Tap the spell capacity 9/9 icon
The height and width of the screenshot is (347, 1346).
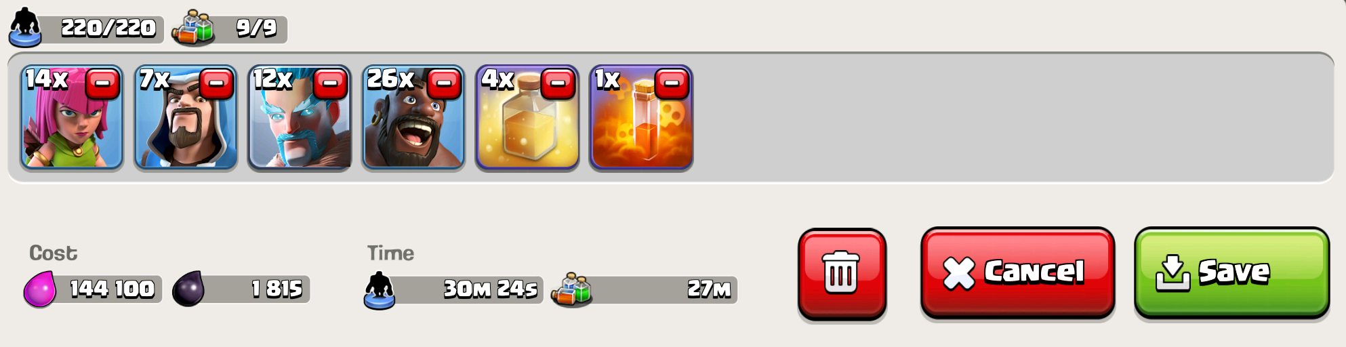tap(194, 28)
